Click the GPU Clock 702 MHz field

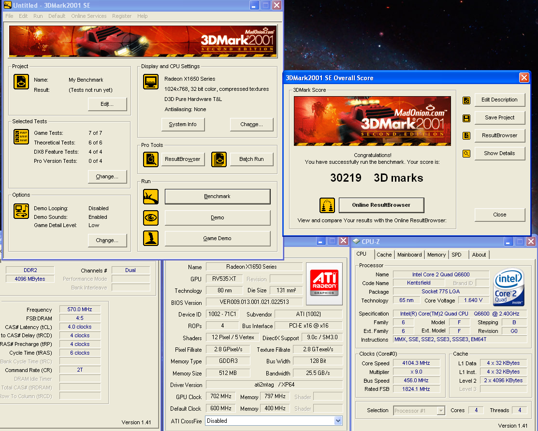point(220,396)
